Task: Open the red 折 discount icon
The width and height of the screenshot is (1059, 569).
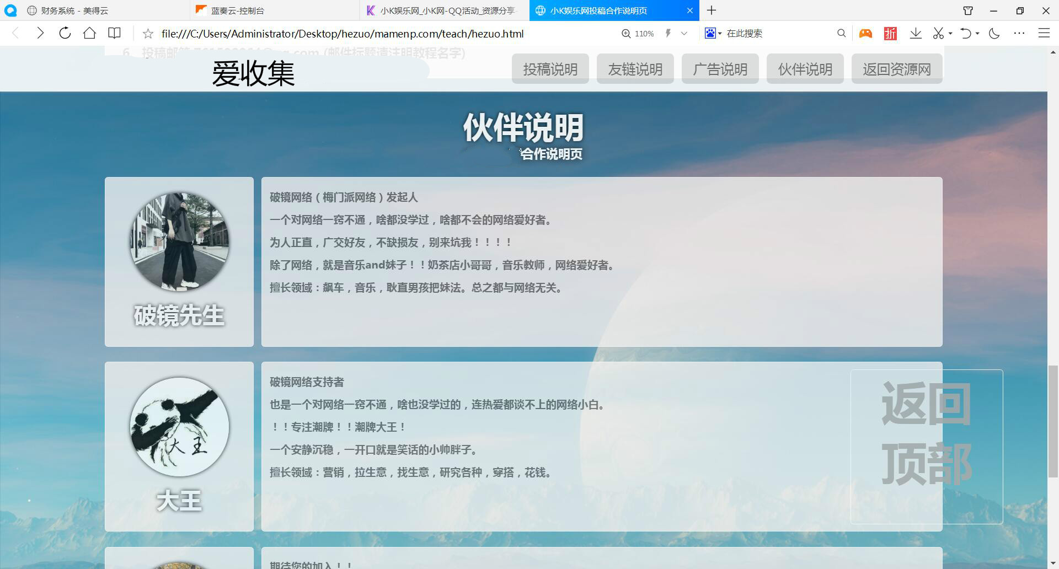Action: click(x=890, y=34)
